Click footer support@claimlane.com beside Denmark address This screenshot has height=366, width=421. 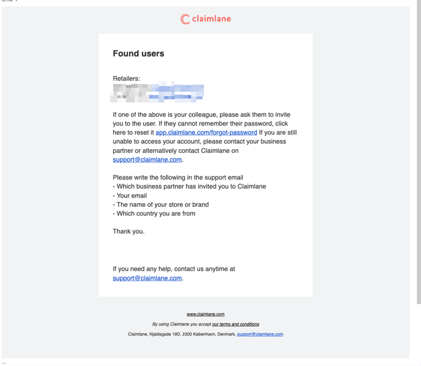click(x=260, y=334)
